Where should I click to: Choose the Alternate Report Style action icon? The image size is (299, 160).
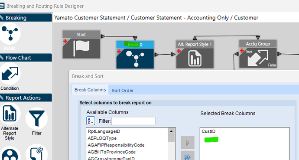click(x=10, y=114)
